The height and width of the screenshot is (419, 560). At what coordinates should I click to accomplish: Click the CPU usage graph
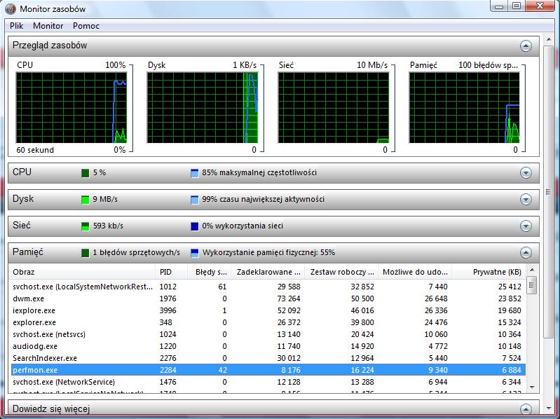coord(71,107)
